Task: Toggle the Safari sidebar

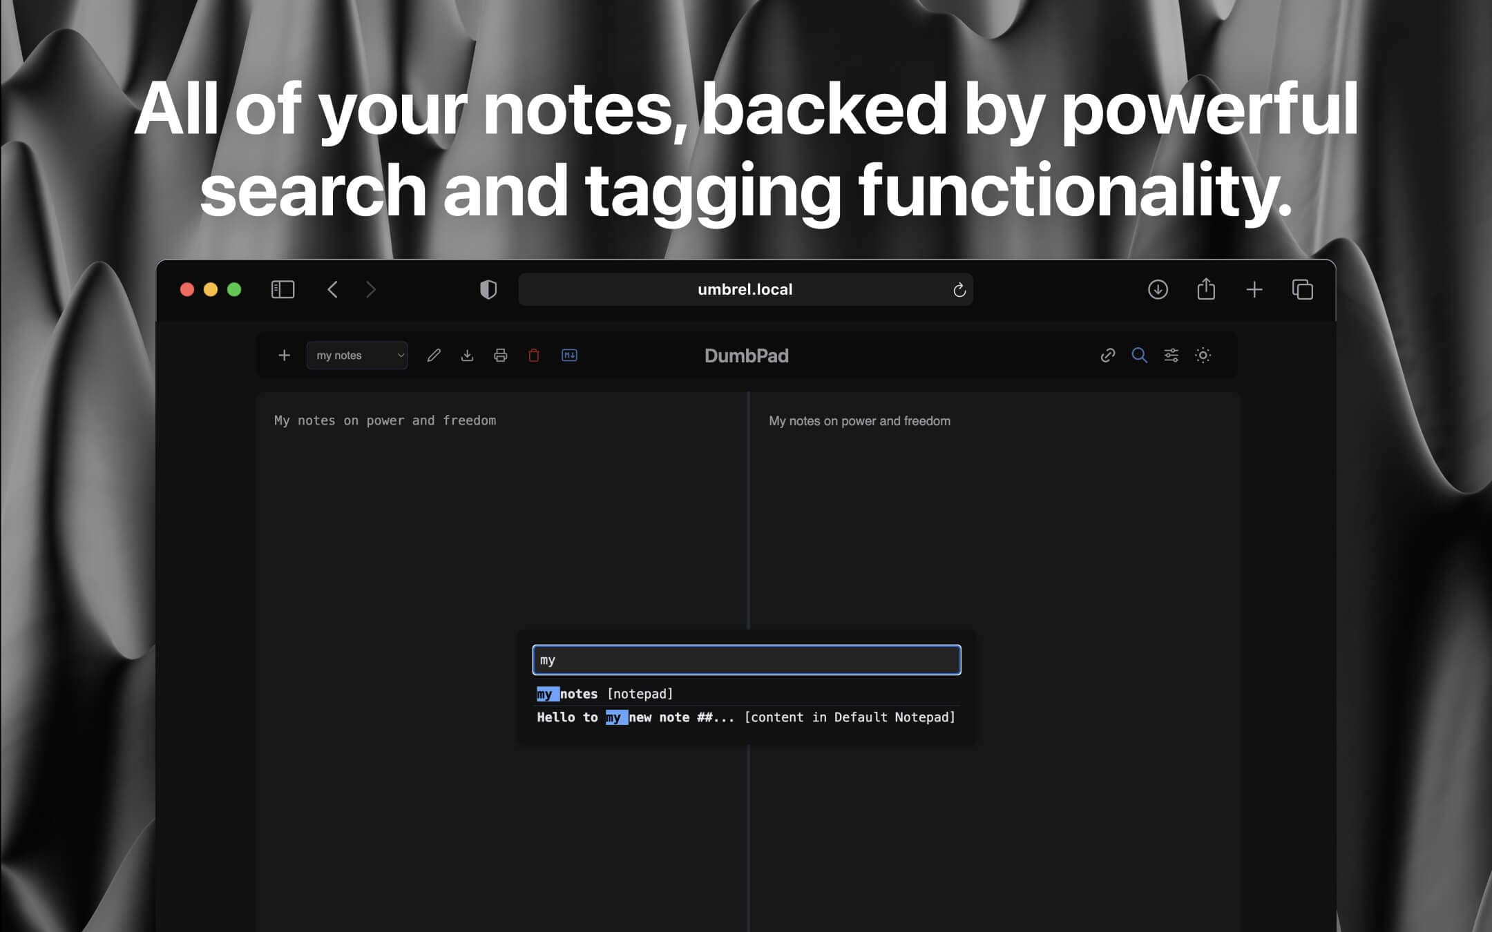Action: click(283, 289)
